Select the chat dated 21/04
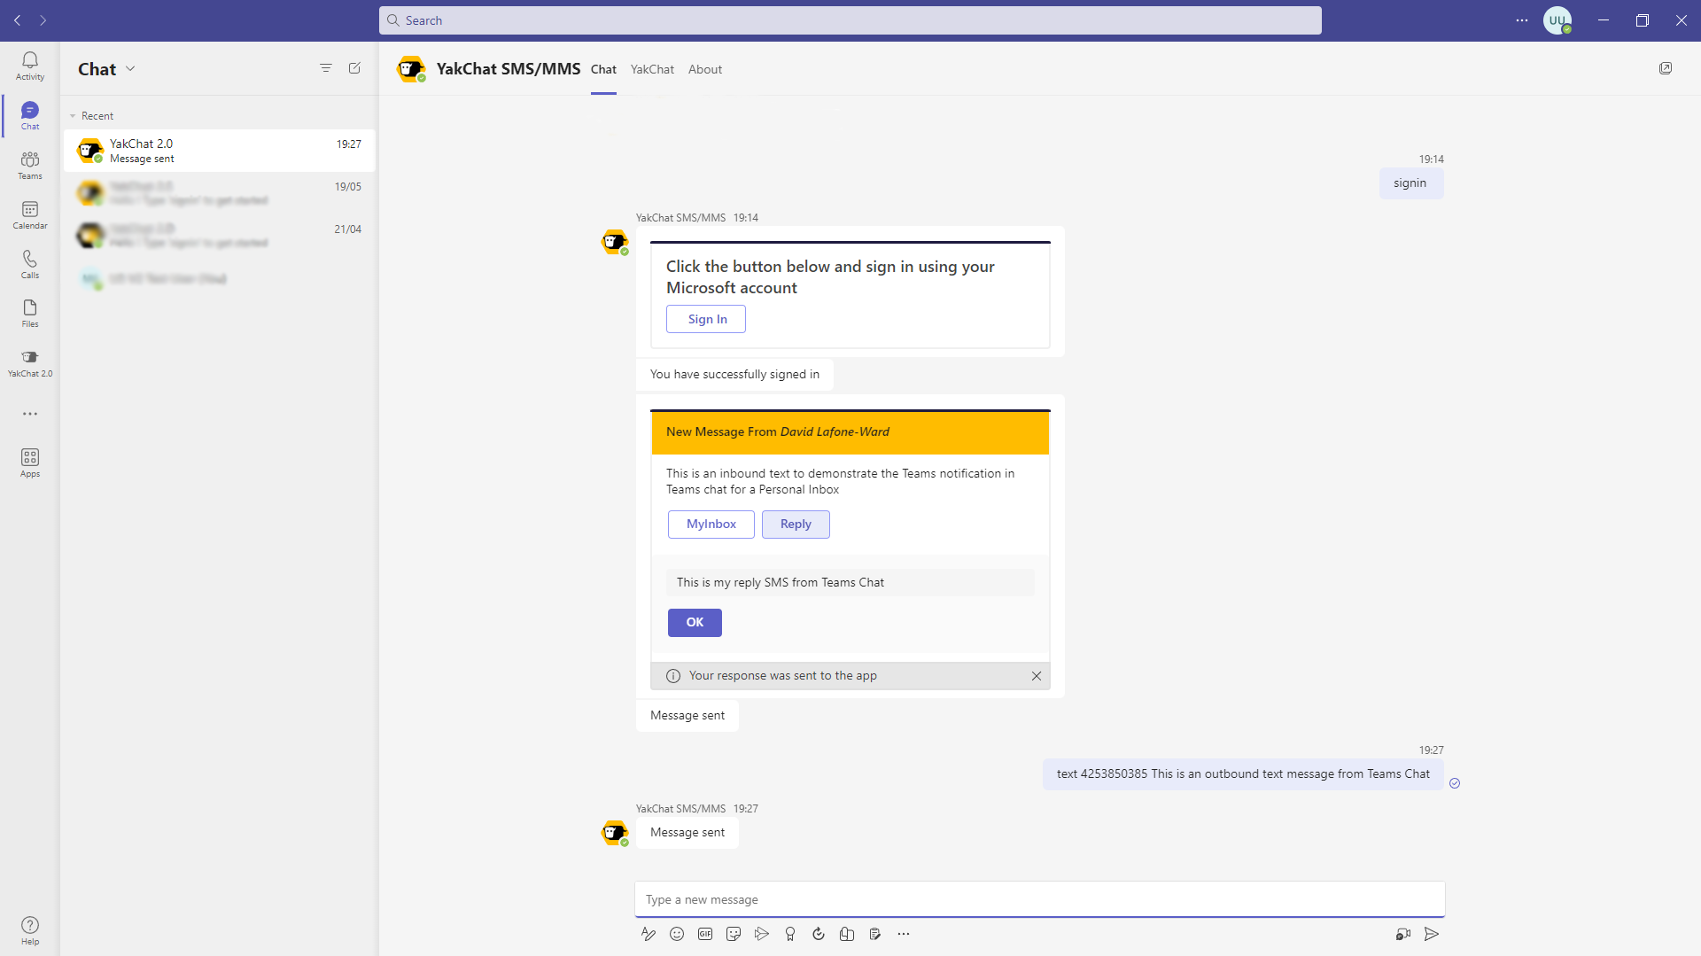1701x956 pixels. [220, 236]
